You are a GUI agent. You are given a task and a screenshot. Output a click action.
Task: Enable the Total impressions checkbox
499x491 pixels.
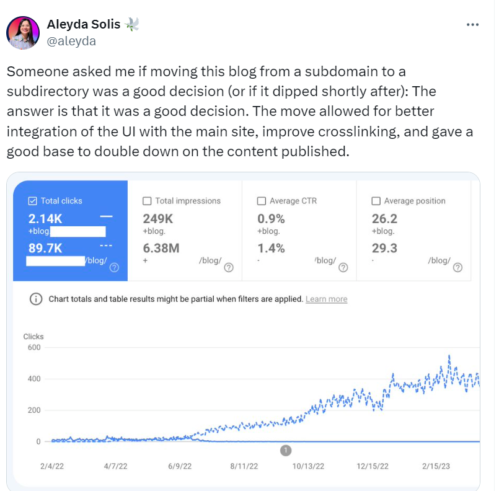click(x=147, y=201)
